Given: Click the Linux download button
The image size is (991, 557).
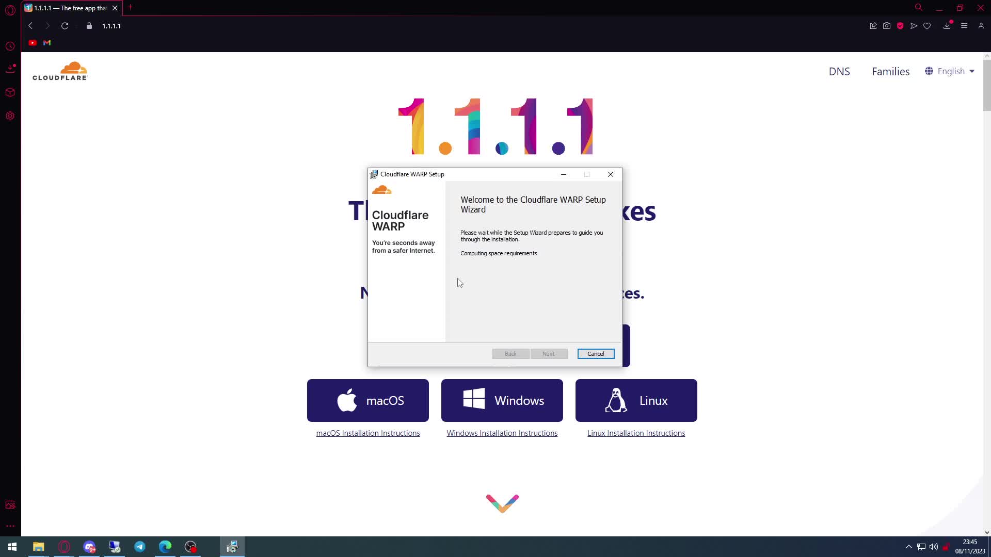Looking at the screenshot, I should tap(636, 401).
